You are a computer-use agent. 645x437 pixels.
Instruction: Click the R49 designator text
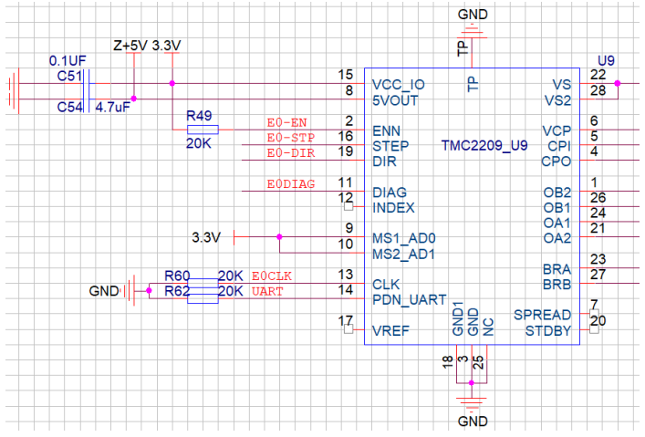[199, 116]
